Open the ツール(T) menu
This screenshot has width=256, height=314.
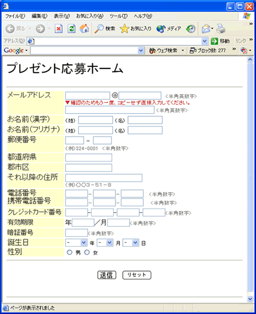pyautogui.click(x=118, y=16)
